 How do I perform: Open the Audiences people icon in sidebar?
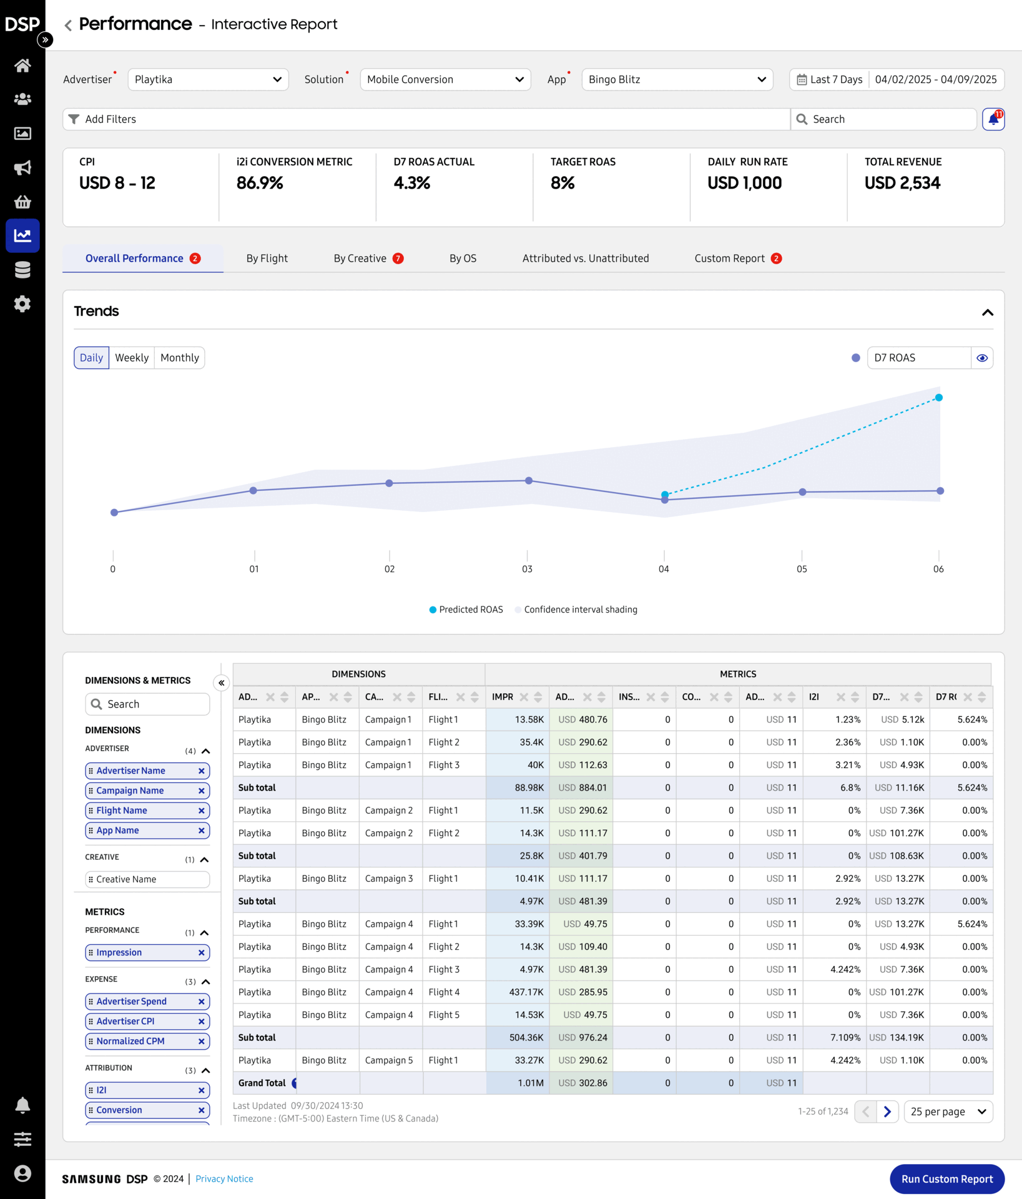[22, 99]
